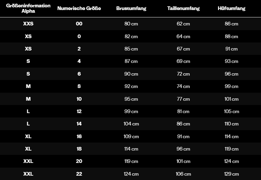Viewport: 261px width, 180px height.
Task: Click the Größeninformation Alpha header
Action: (x=28, y=8)
